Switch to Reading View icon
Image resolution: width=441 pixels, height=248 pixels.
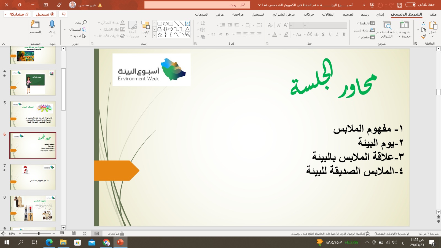pos(74,233)
